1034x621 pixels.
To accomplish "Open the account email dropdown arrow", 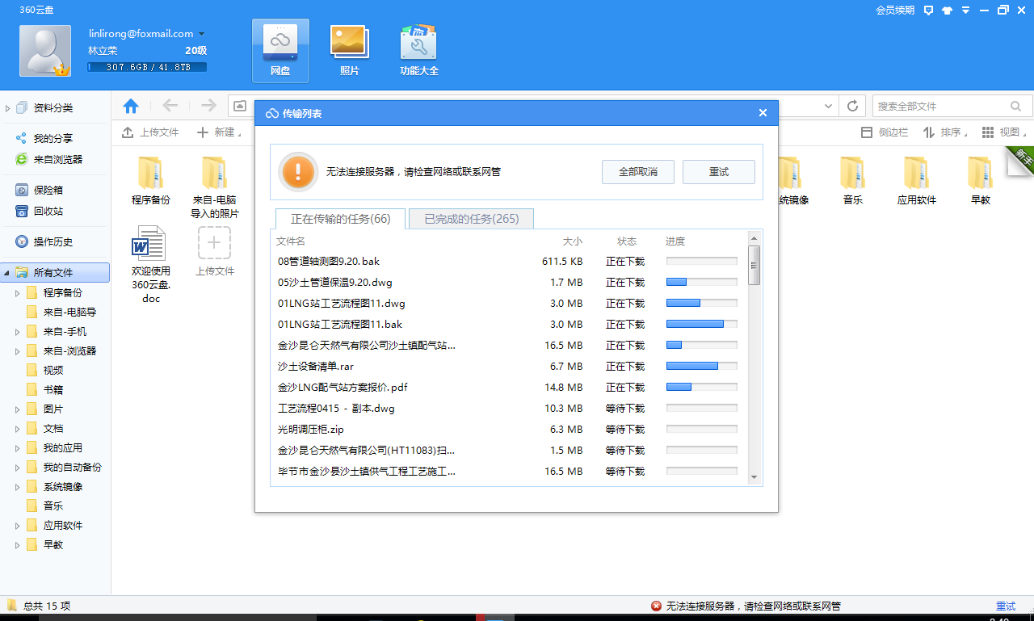I will [x=201, y=34].
